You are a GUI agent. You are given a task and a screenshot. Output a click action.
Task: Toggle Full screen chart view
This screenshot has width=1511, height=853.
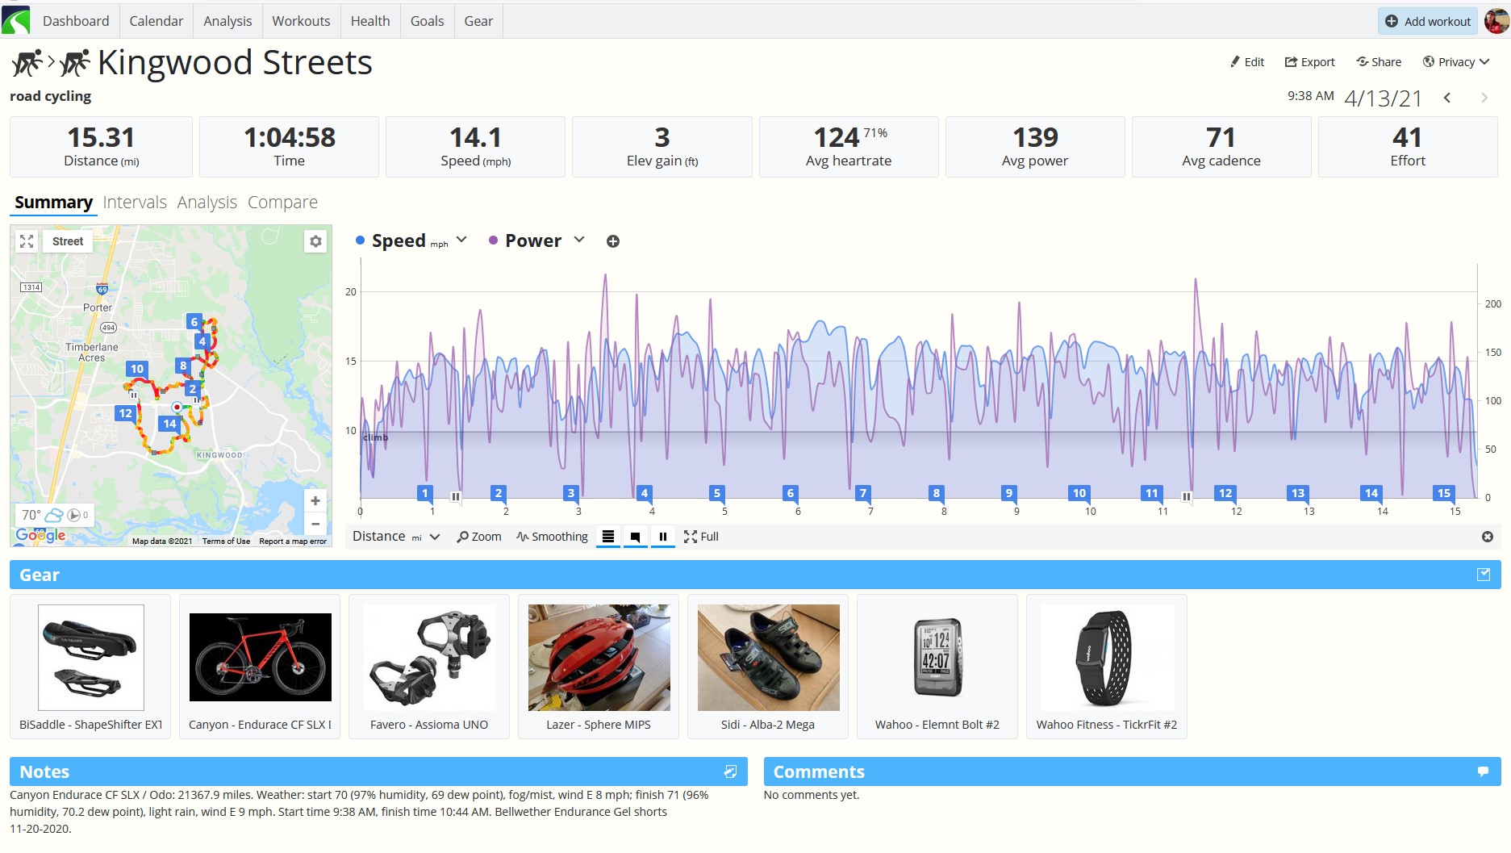(701, 537)
